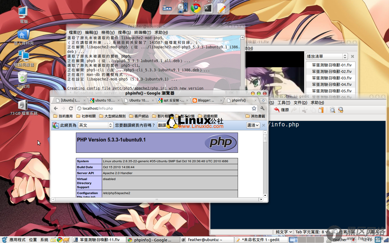
Task: Open Chrome's wrench settings menu
Action: [x=262, y=108]
